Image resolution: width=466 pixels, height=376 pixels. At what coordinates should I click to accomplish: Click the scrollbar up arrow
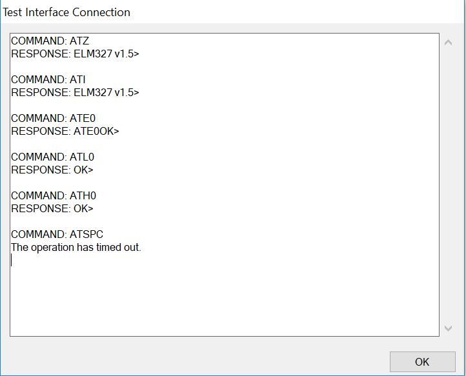(x=448, y=43)
